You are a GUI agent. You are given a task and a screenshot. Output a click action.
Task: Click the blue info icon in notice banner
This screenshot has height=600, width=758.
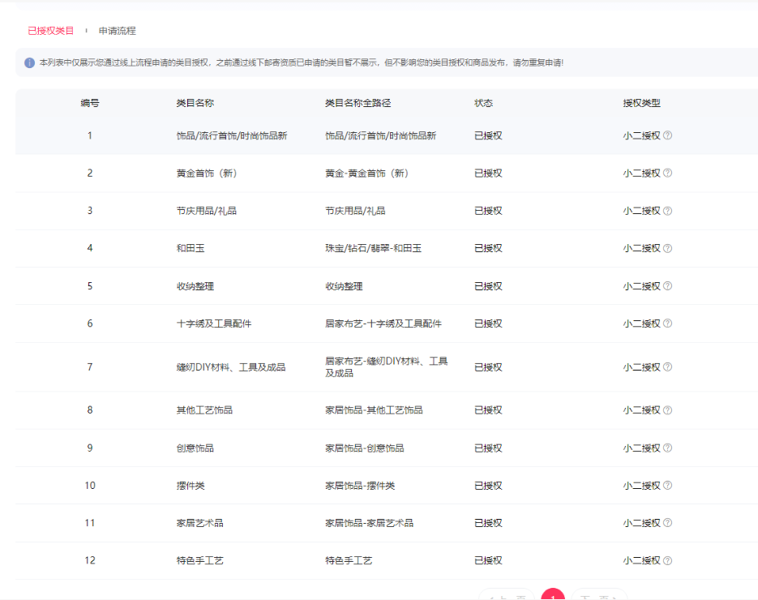29,62
